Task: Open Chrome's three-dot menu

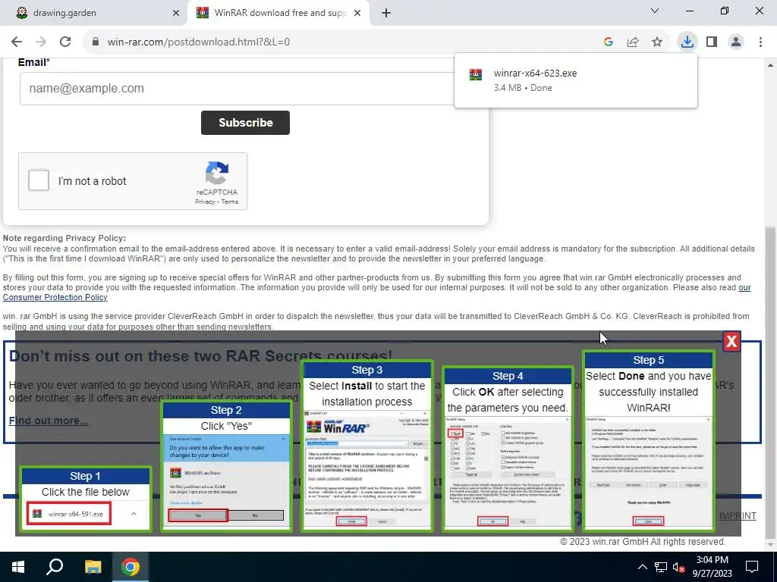Action: 760,42
